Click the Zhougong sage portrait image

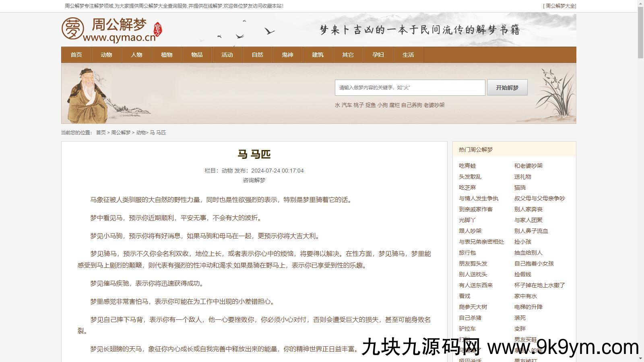click(88, 95)
